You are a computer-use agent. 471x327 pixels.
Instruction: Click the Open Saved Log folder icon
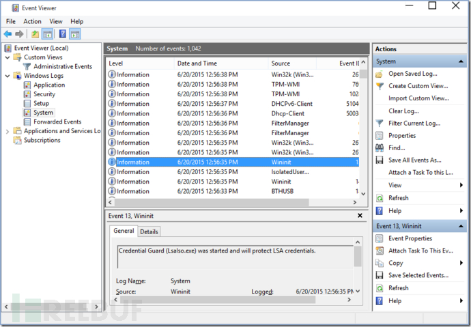(379, 74)
